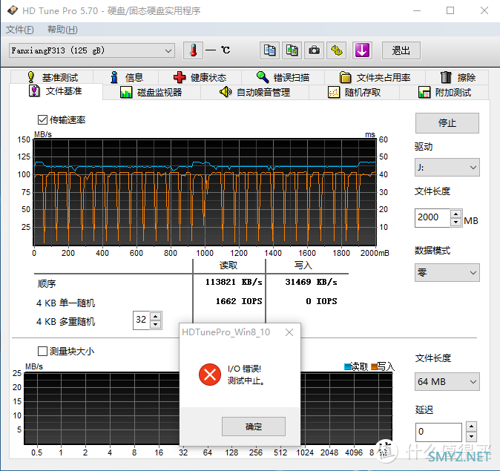Decrease the 延迟 delay stepper

(471, 436)
